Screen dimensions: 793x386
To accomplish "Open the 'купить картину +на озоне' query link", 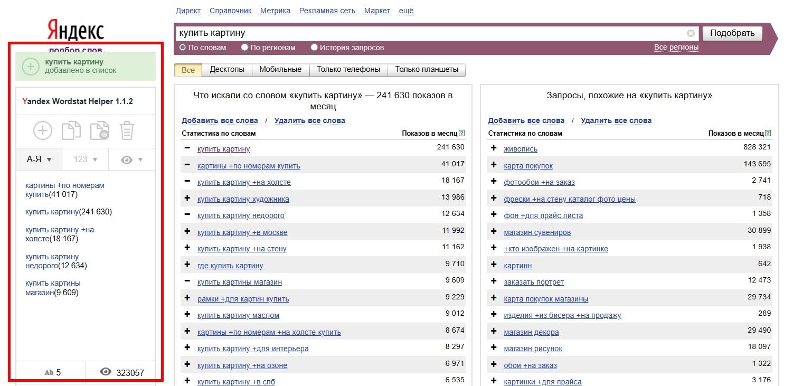I will pyautogui.click(x=242, y=365).
